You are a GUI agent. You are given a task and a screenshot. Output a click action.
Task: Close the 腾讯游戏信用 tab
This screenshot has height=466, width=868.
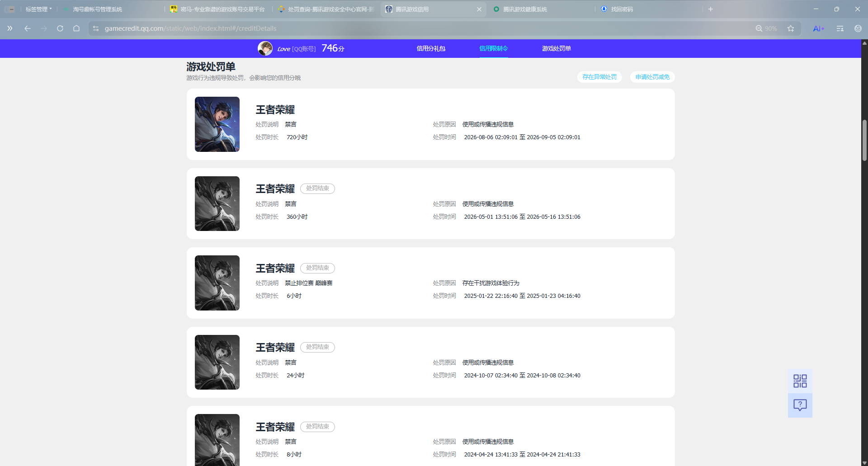(479, 9)
